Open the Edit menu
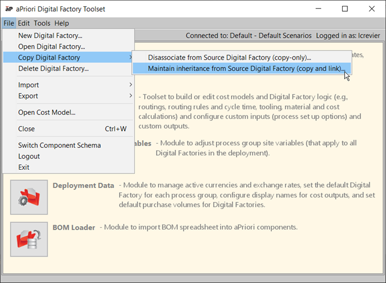Viewport: 386px width, 283px height. (24, 23)
